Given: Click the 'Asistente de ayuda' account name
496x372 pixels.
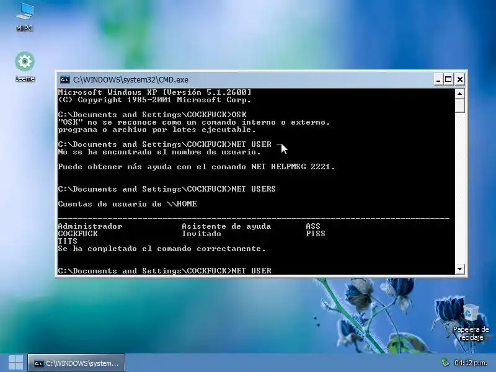Looking at the screenshot, I should click(226, 226).
